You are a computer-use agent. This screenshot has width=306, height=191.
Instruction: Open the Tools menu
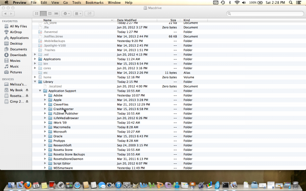click(76, 3)
